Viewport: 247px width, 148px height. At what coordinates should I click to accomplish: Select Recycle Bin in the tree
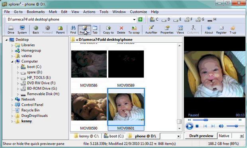pyautogui.click(x=30, y=110)
